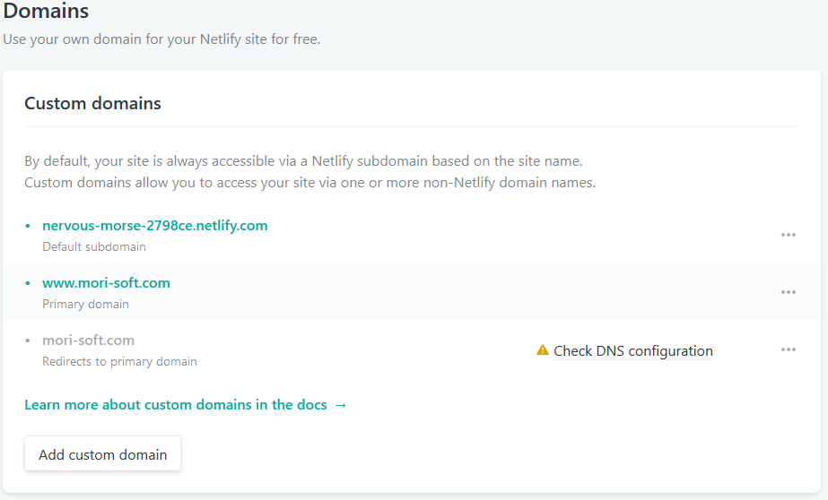Image resolution: width=828 pixels, height=500 pixels.
Task: Select the gray mori-soft.com domain entry
Action: (x=88, y=341)
